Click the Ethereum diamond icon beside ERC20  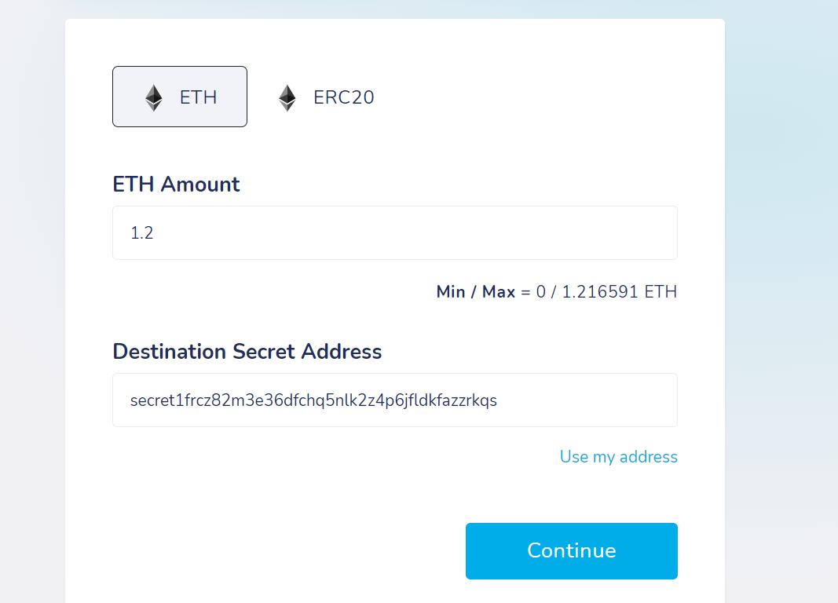[287, 97]
